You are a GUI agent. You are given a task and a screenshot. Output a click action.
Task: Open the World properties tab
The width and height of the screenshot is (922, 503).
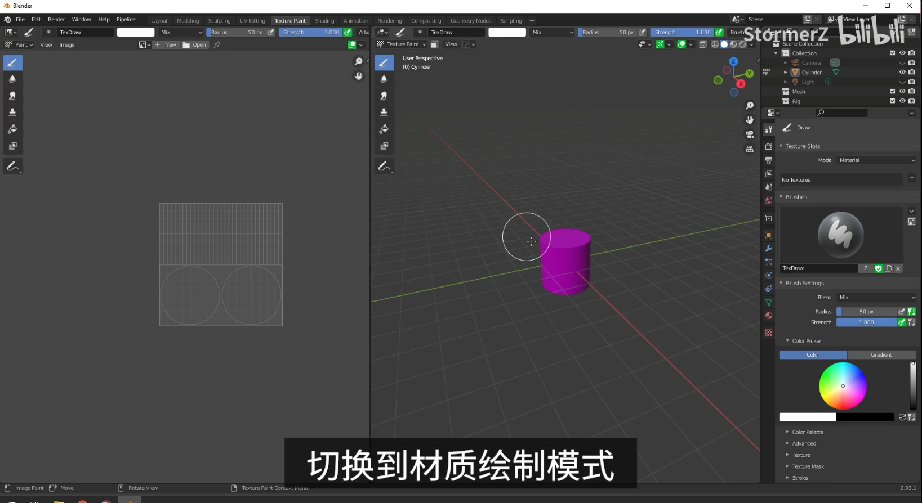(x=769, y=201)
